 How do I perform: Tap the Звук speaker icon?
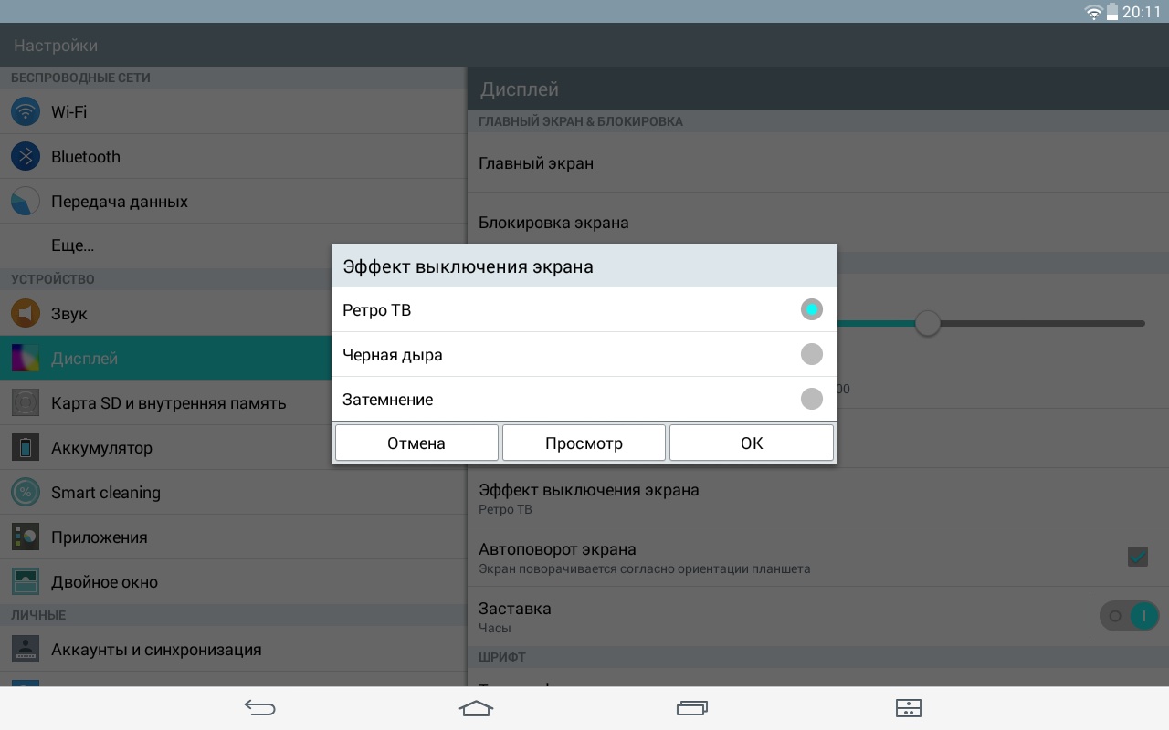pyautogui.click(x=26, y=314)
